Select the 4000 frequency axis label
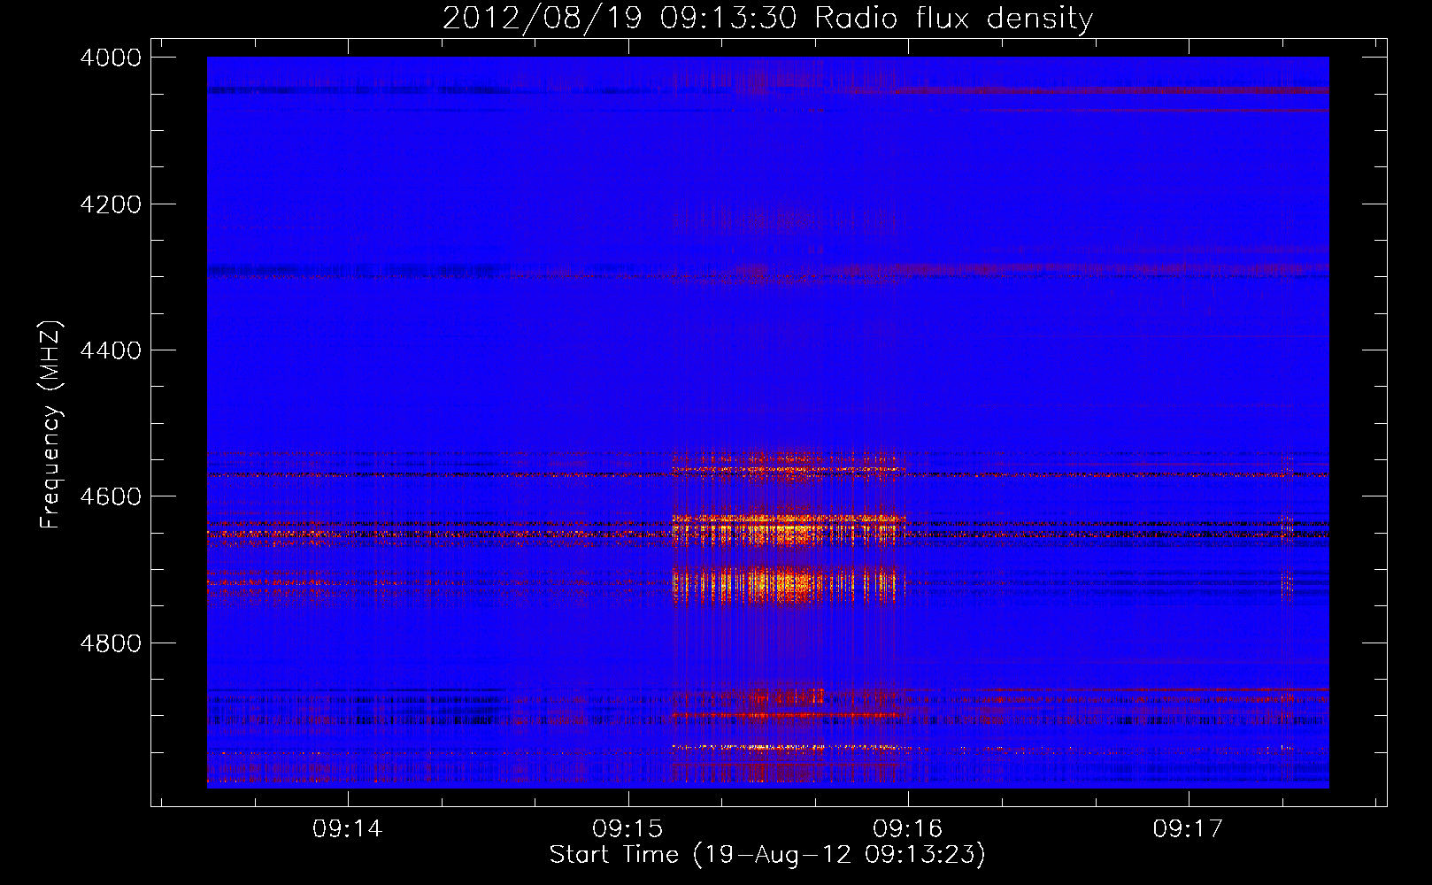The height and width of the screenshot is (885, 1432). point(111,58)
